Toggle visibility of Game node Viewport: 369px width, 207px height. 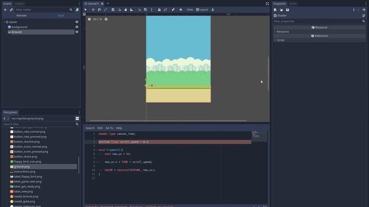point(77,22)
